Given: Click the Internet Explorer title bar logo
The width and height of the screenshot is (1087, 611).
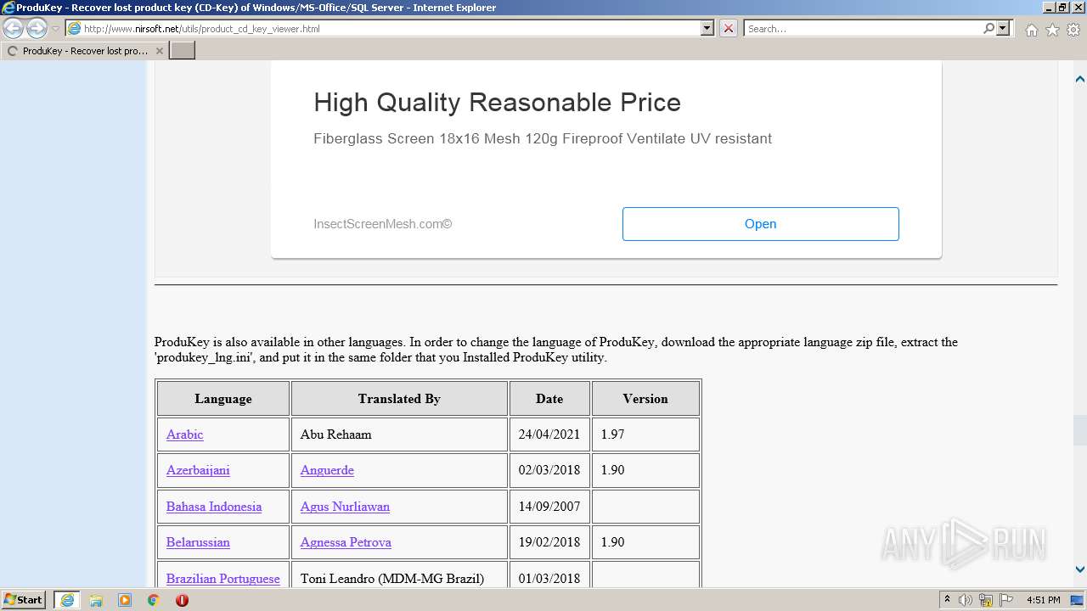Looking at the screenshot, I should (8, 8).
